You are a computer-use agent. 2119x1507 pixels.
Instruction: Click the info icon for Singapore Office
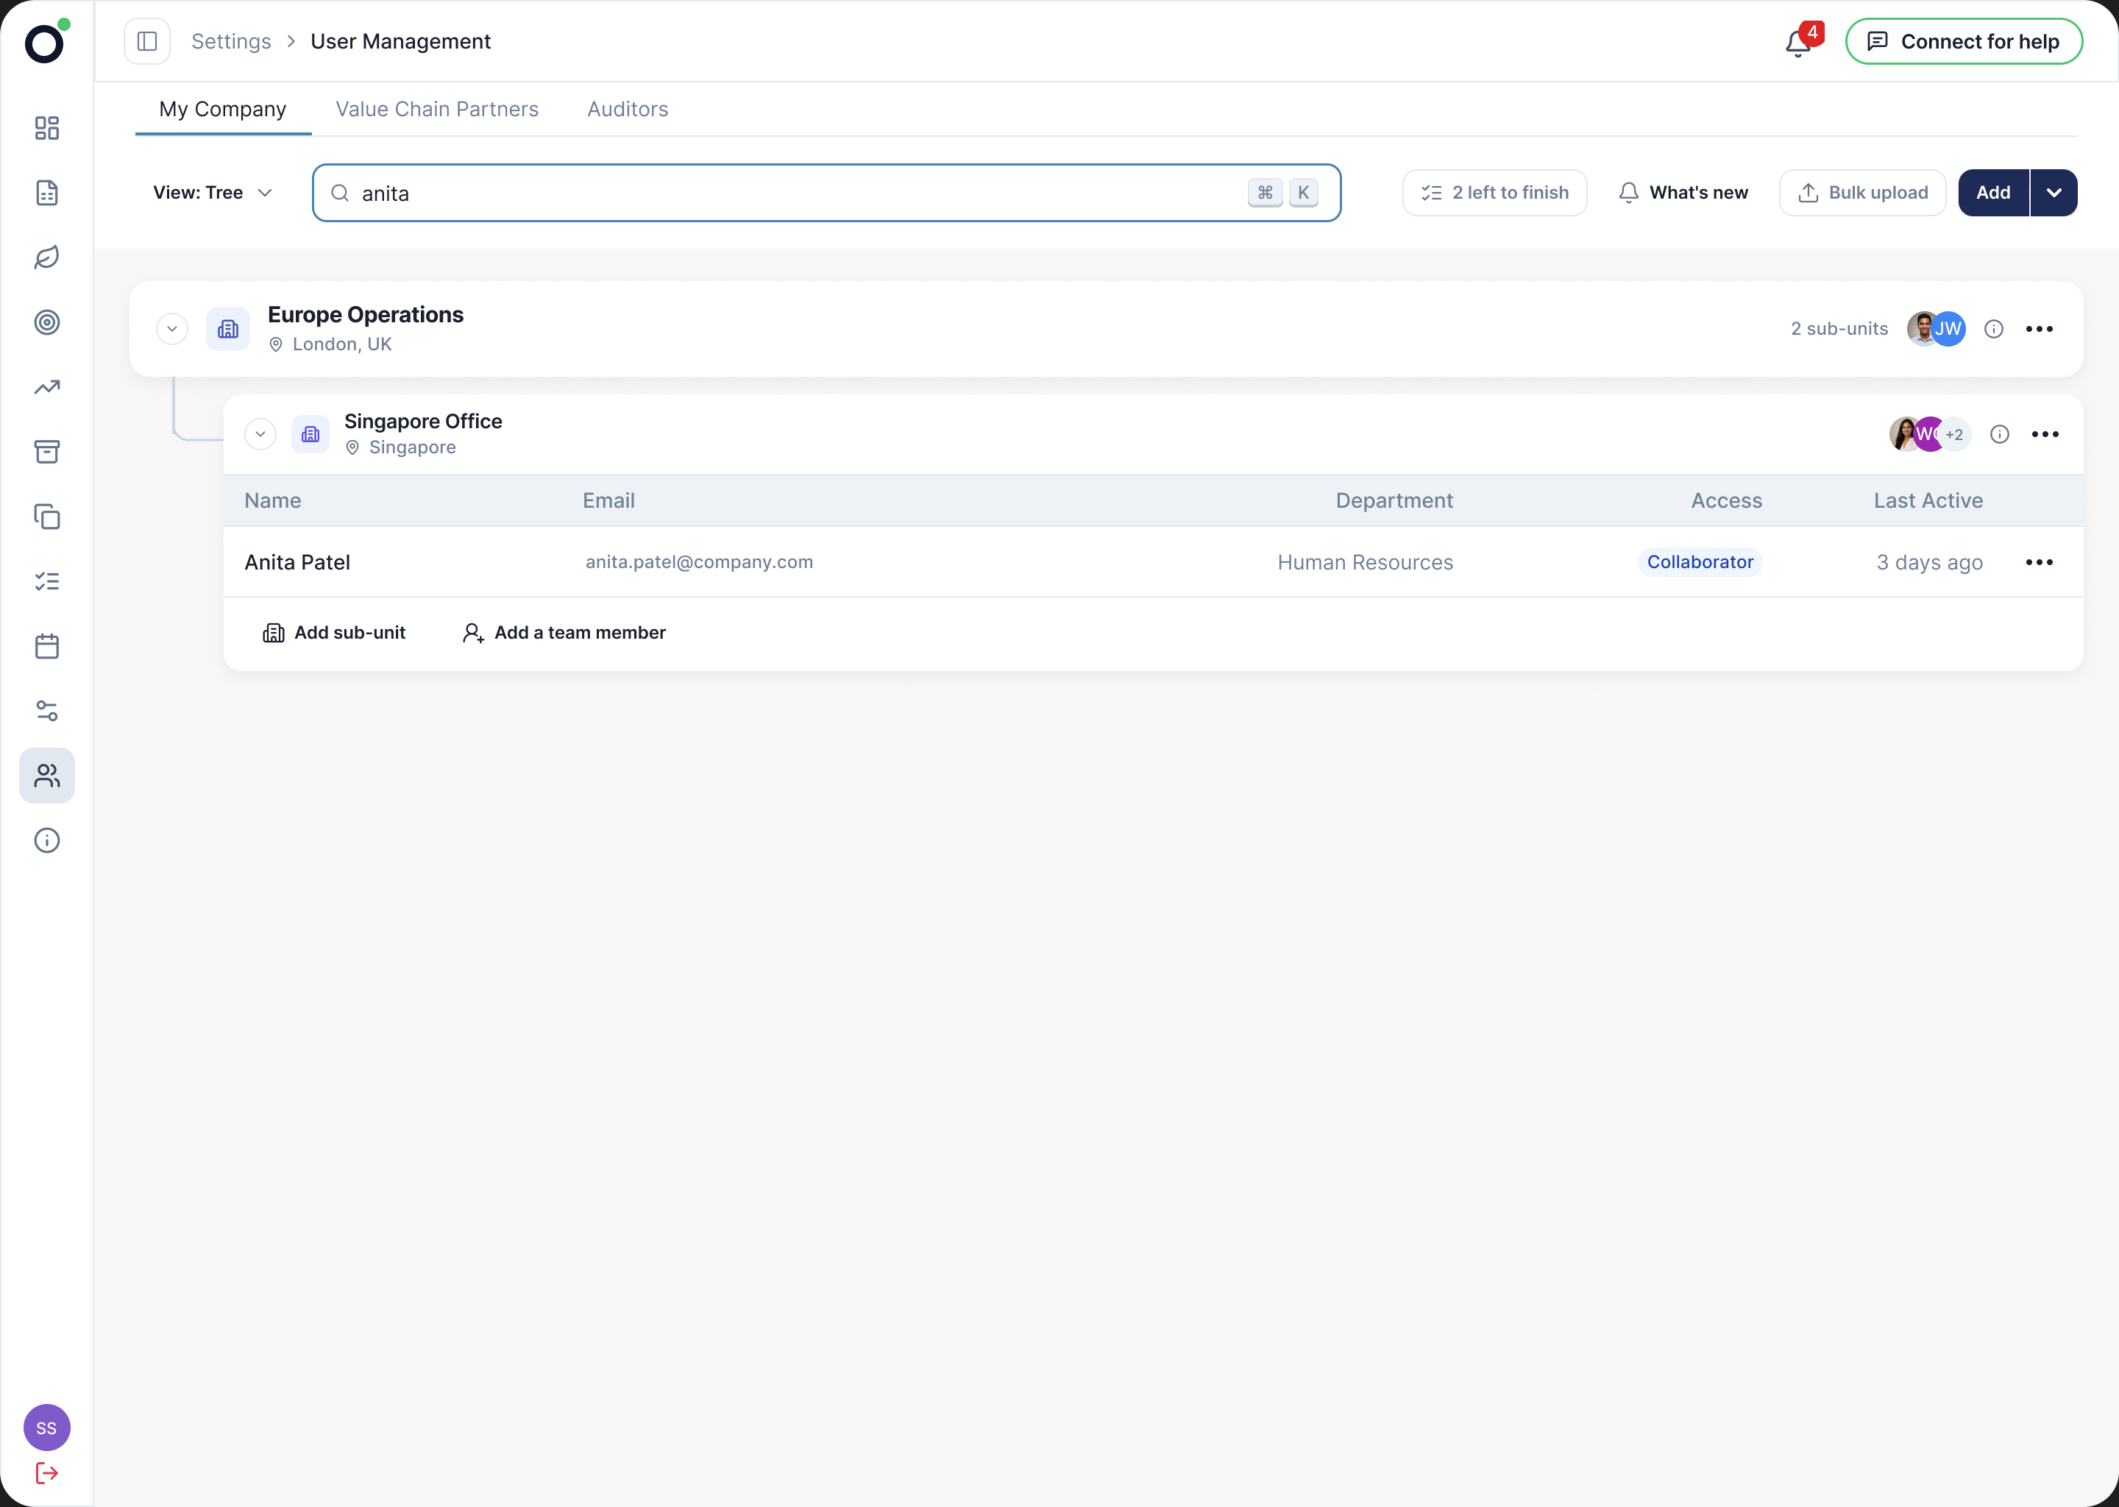[x=1999, y=434]
